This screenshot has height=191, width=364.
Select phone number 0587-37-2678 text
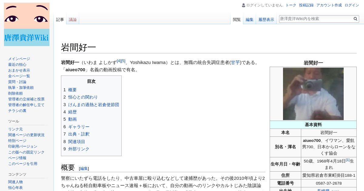(x=329, y=183)
